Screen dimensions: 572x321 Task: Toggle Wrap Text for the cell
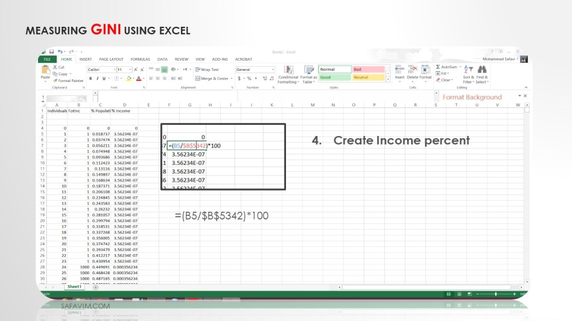(207, 70)
